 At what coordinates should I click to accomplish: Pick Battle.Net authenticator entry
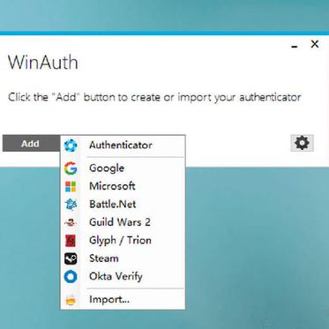[123, 205]
